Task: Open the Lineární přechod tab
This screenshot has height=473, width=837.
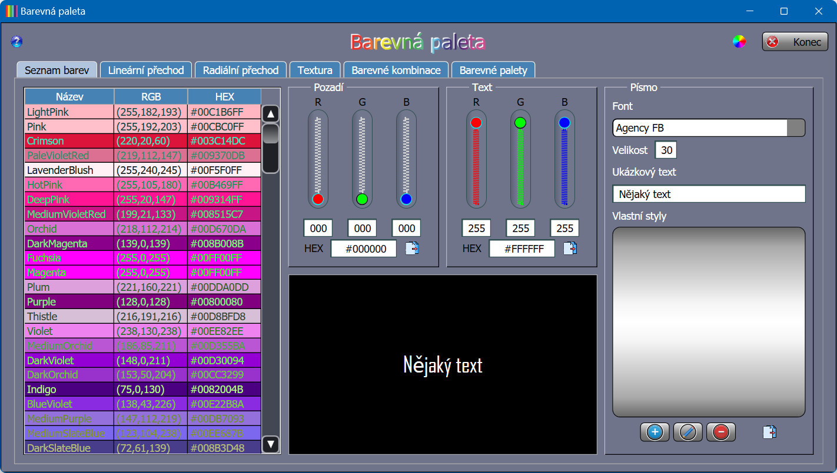Action: [146, 70]
